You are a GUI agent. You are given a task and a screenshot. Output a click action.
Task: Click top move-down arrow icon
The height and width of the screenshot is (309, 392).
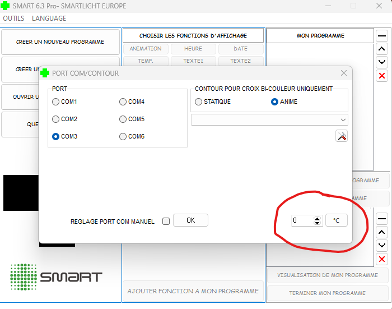coord(382,62)
